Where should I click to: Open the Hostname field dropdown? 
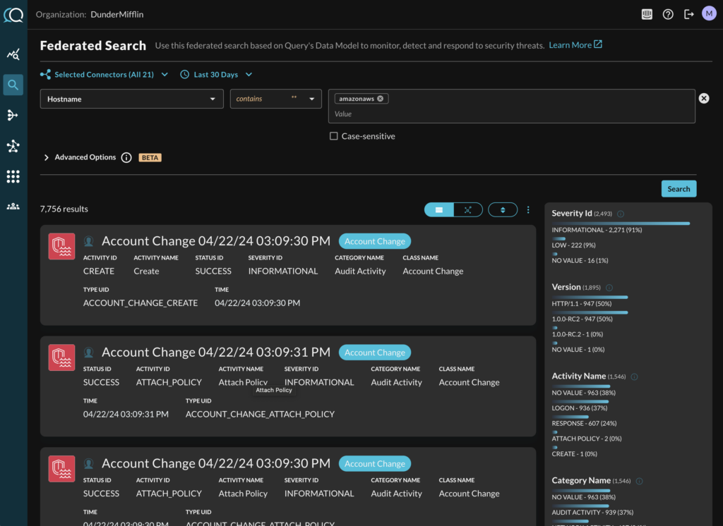click(132, 99)
